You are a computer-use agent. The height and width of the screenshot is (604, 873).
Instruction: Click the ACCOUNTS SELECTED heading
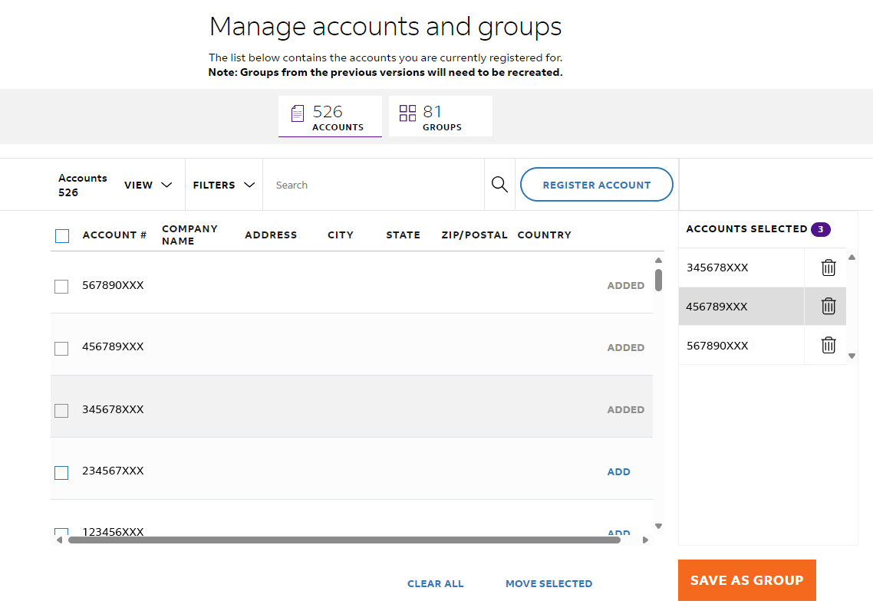746,228
